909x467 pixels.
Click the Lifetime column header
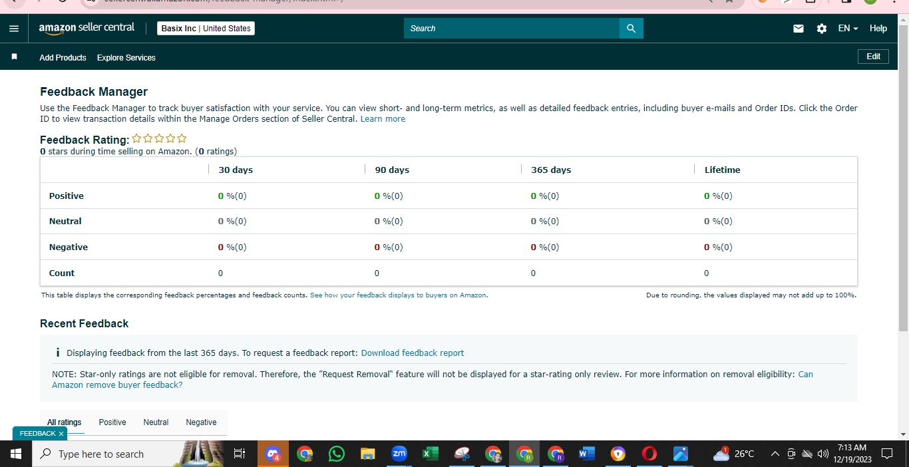pos(723,170)
